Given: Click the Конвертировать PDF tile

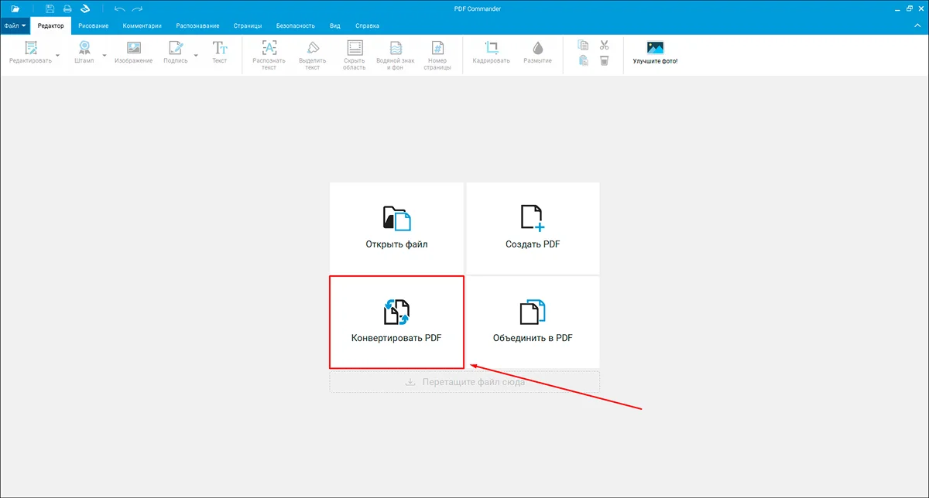Looking at the screenshot, I should click(396, 322).
